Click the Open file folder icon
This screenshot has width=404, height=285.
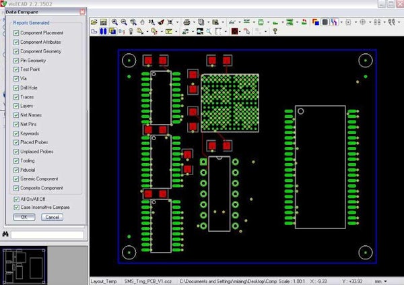(x=94, y=22)
